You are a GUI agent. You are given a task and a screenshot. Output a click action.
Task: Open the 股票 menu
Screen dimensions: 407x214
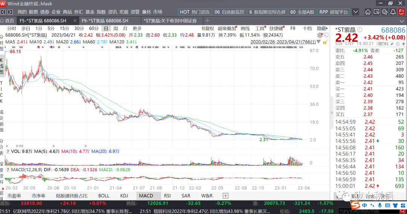[33, 12]
